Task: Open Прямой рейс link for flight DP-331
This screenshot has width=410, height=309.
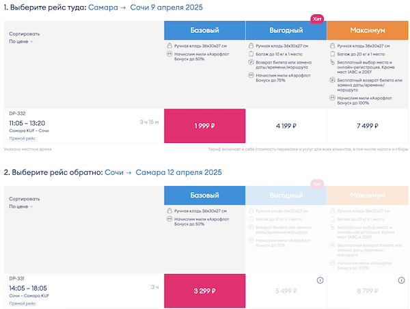Action: (x=21, y=302)
